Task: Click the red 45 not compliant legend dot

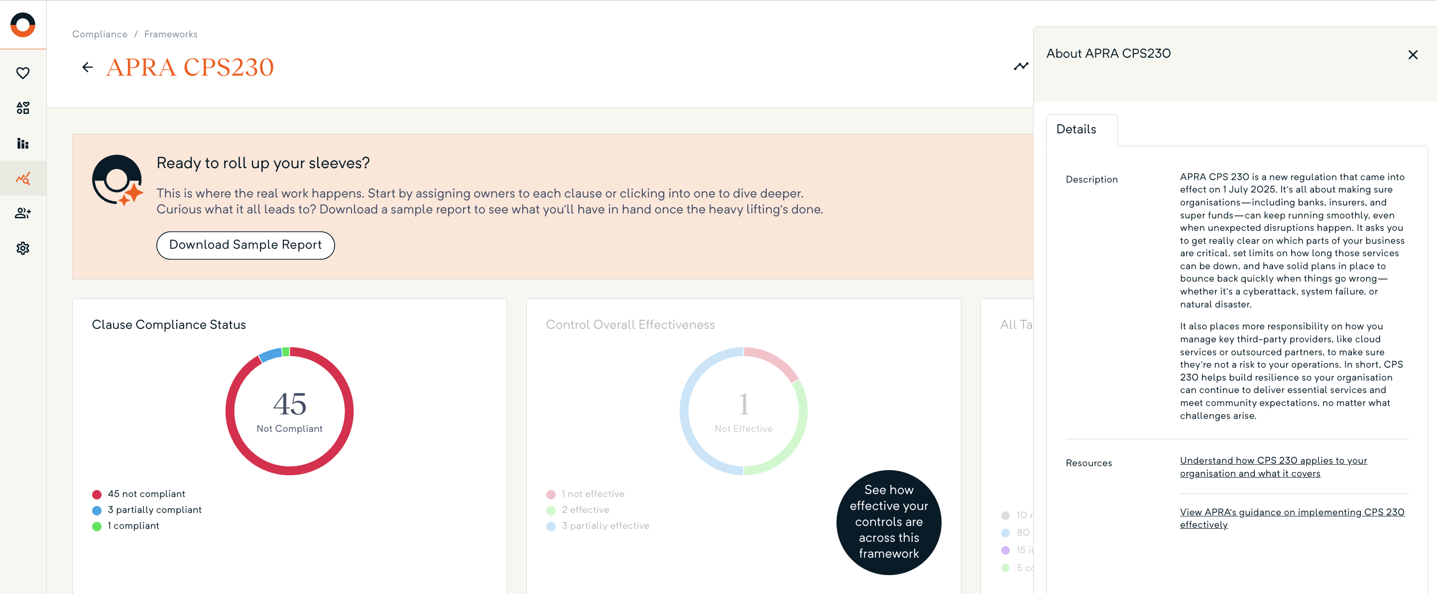Action: click(x=97, y=495)
